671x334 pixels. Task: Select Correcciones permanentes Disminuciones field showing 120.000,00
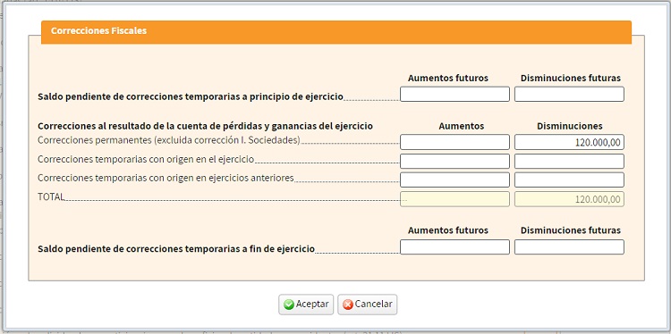click(569, 142)
